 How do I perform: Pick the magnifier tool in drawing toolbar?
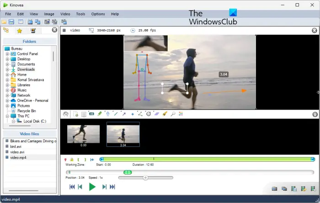pos(173,114)
